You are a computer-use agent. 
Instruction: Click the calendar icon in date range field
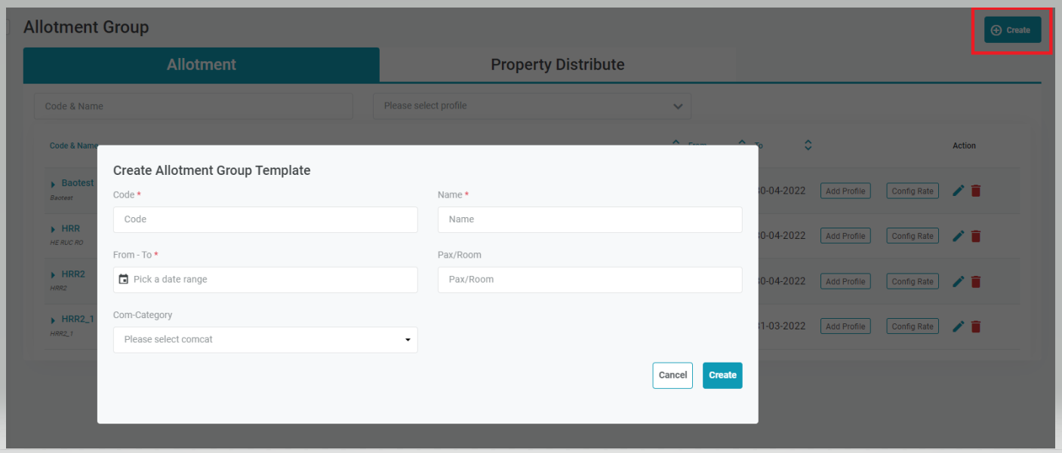[x=124, y=279]
